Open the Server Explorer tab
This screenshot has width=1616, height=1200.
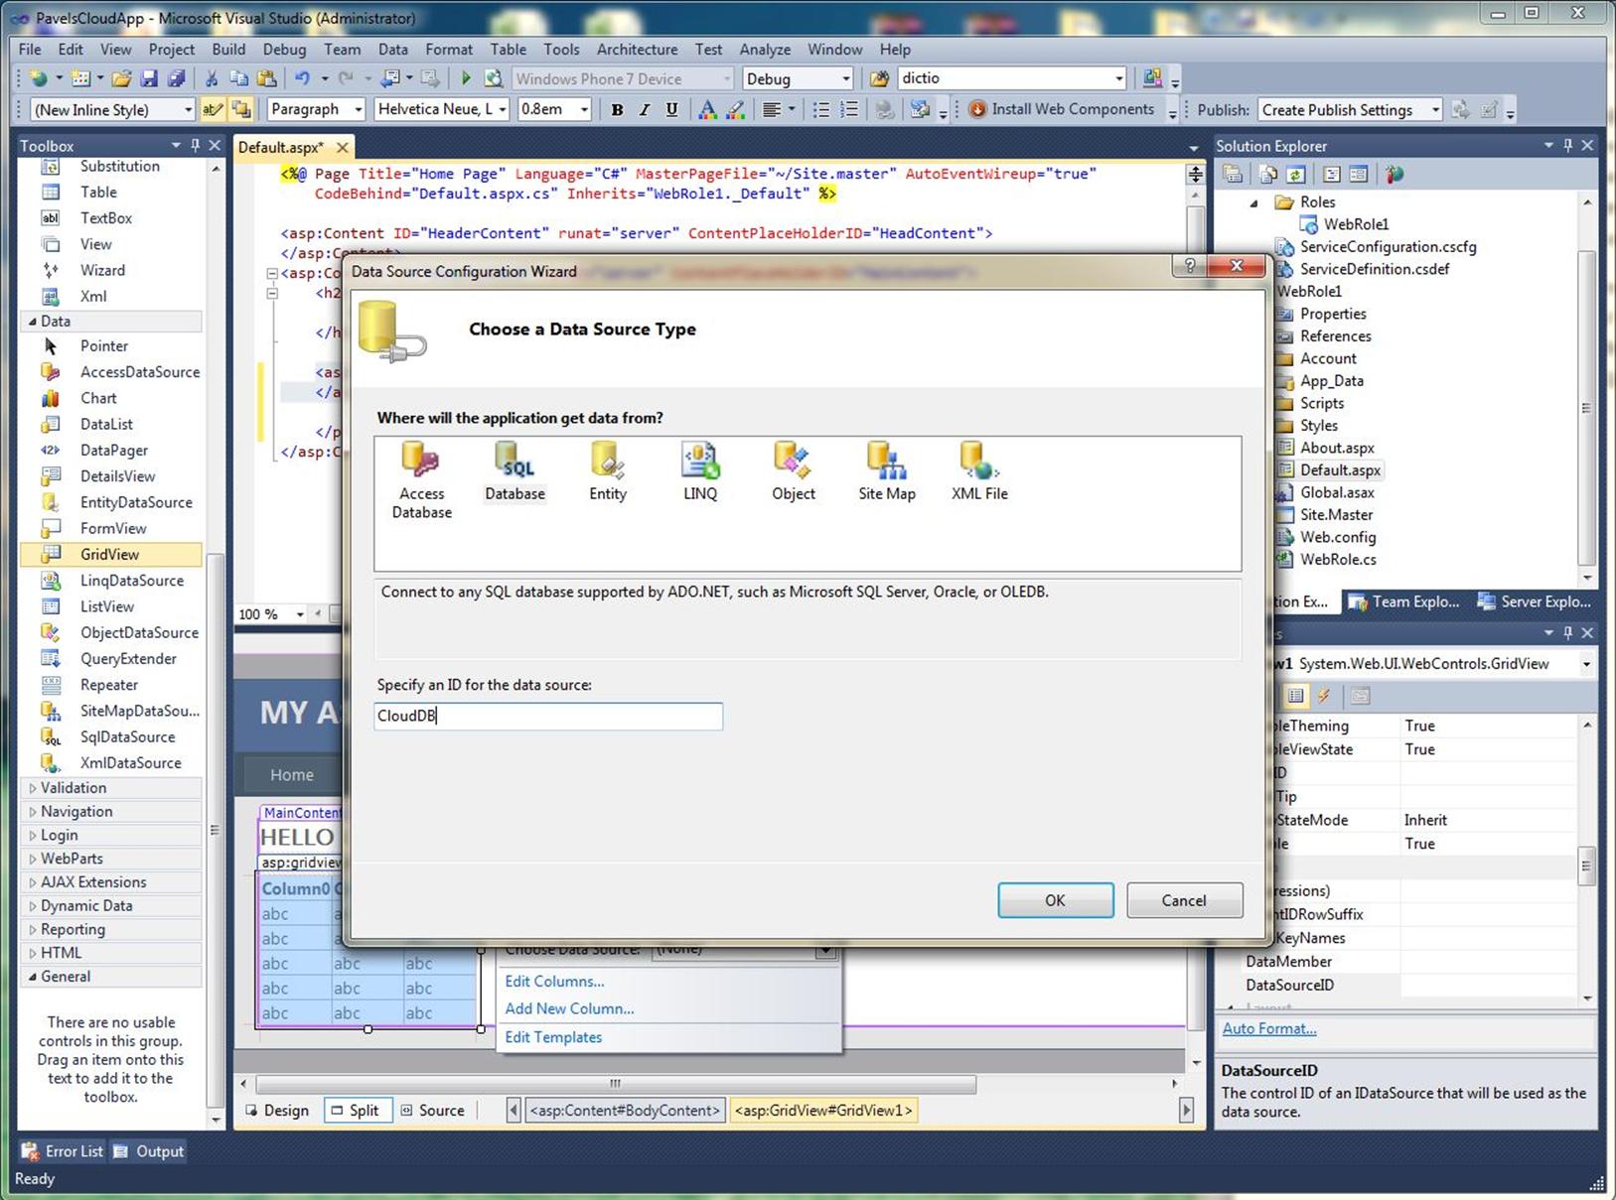point(1535,601)
